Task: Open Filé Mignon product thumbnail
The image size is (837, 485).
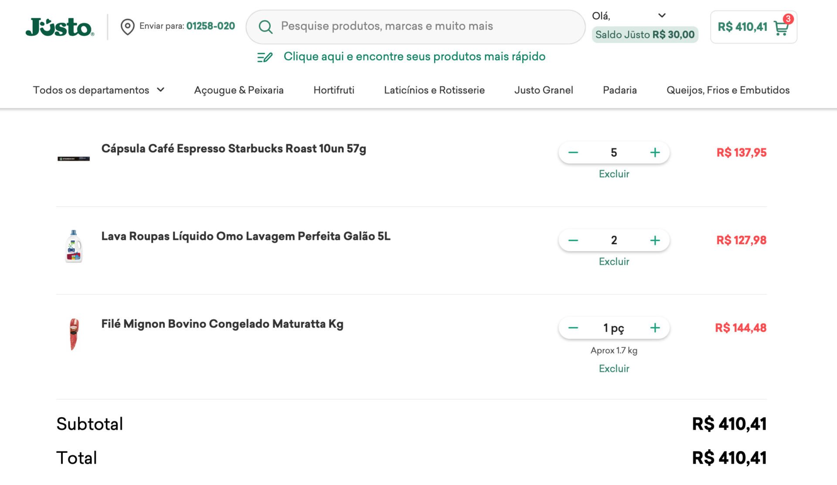Action: tap(74, 334)
